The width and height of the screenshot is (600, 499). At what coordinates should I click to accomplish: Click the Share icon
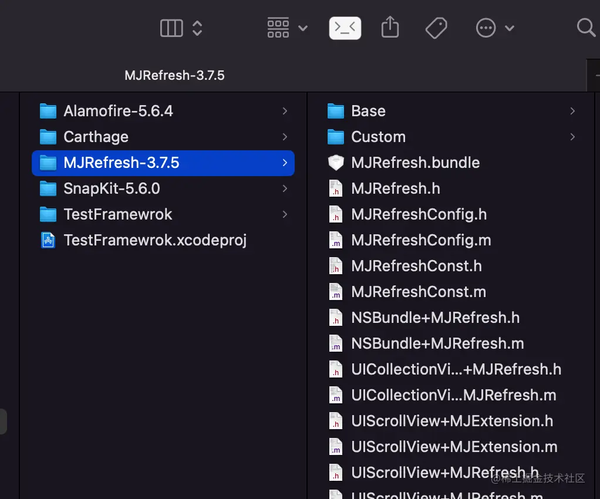tap(390, 28)
